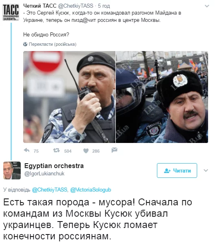
Task: Click the Перекласти (російська) translate link
Action: [52, 44]
